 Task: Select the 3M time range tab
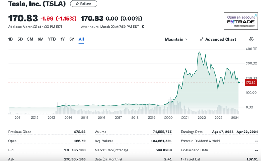click(x=30, y=39)
